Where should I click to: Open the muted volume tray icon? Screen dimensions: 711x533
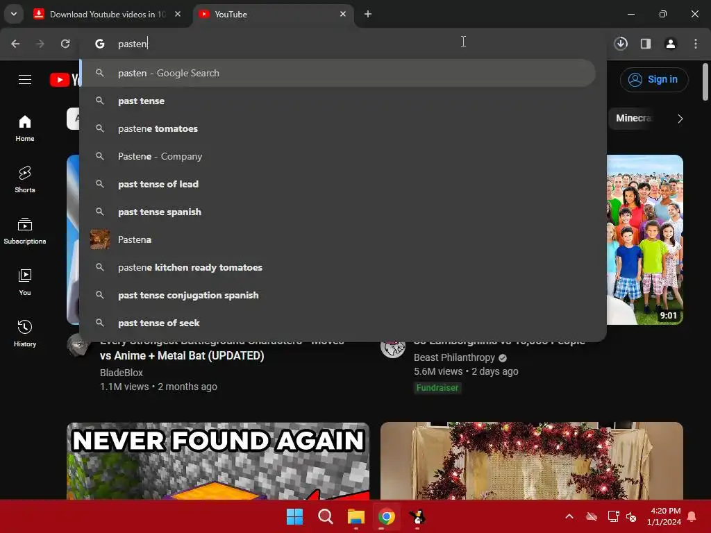click(x=631, y=516)
